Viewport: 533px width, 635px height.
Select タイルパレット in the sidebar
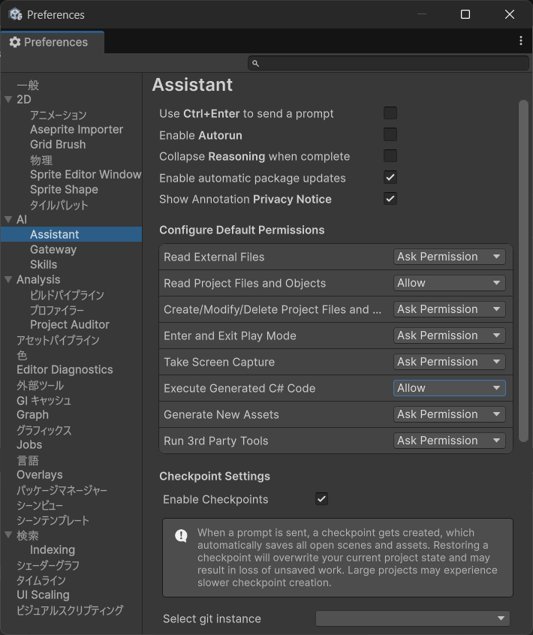(59, 205)
